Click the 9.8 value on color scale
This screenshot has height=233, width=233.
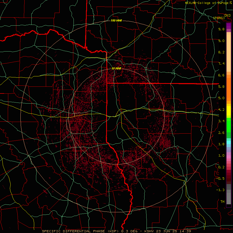(x=221, y=29)
